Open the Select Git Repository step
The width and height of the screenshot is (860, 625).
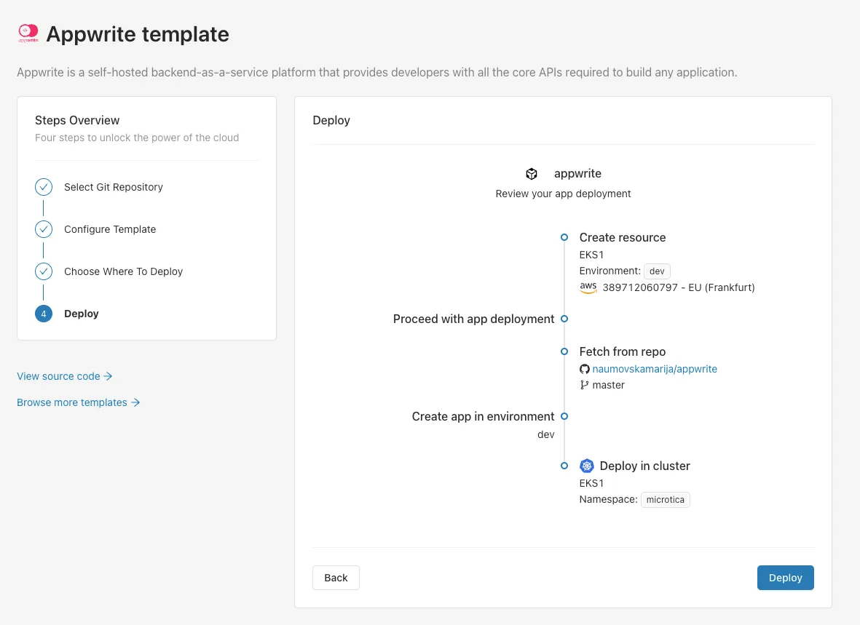pyautogui.click(x=114, y=187)
